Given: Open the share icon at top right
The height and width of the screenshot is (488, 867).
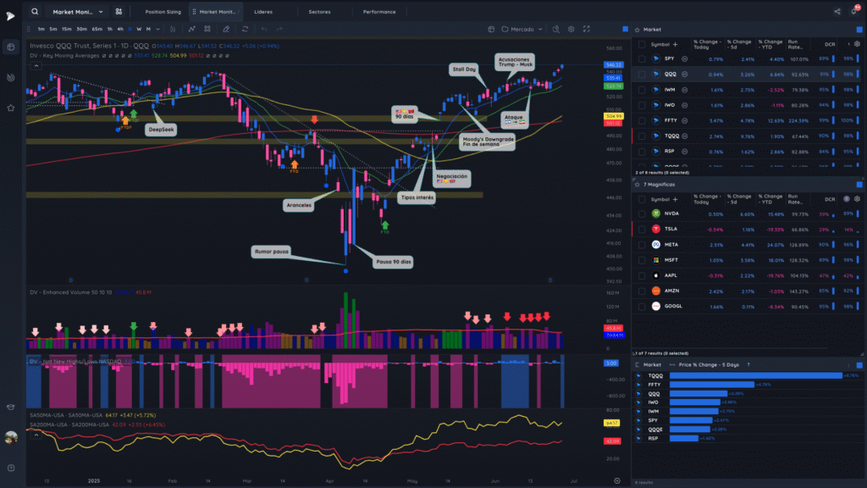Looking at the screenshot, I should (x=837, y=12).
